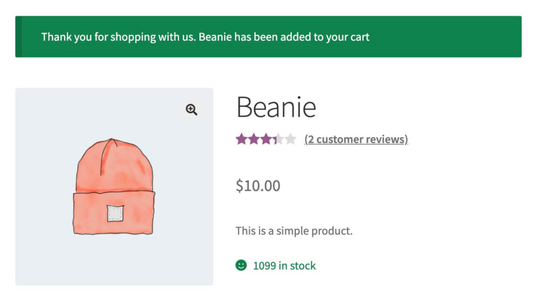Click the orange beanie product image
This screenshot has width=537, height=300.
tap(114, 186)
